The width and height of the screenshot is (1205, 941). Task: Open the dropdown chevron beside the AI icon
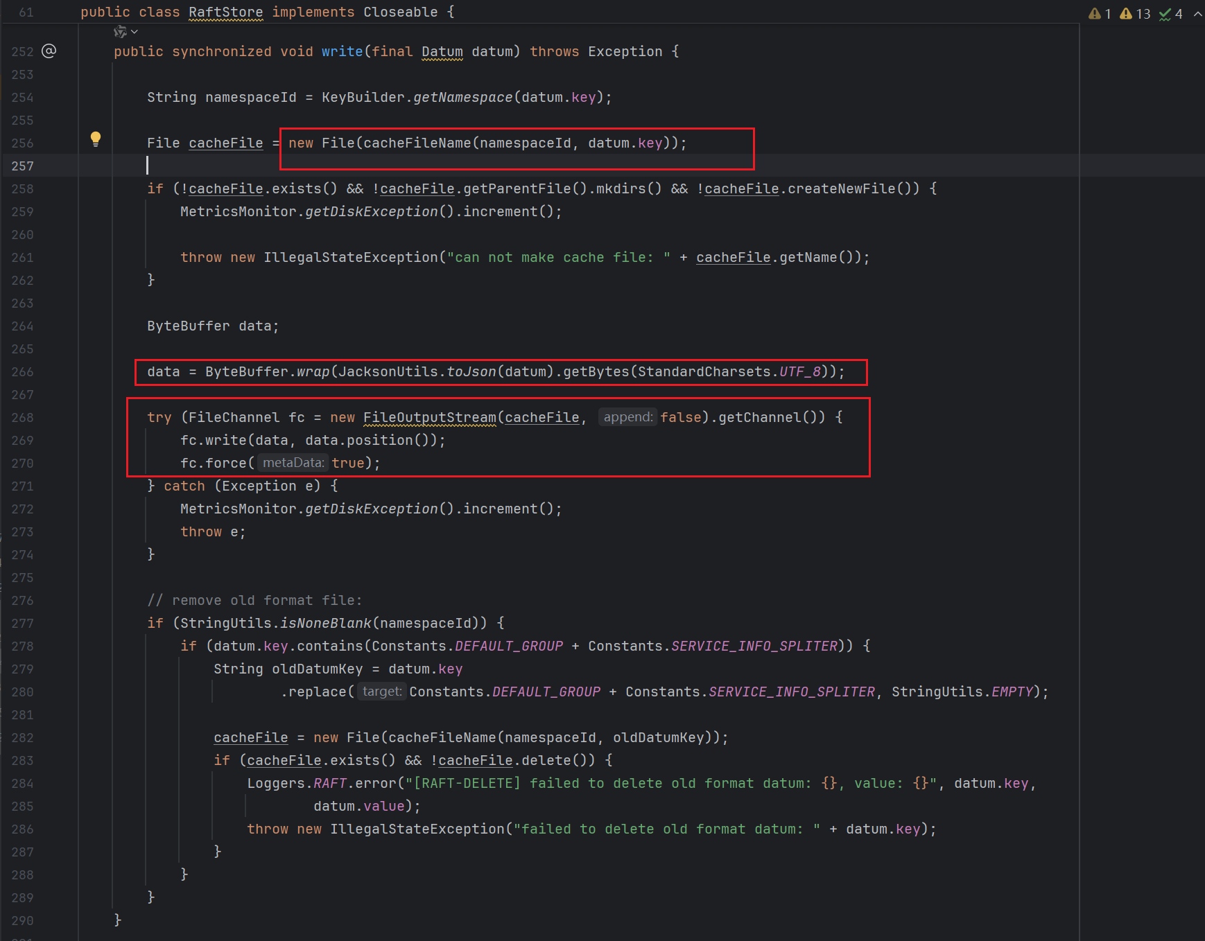[x=135, y=32]
